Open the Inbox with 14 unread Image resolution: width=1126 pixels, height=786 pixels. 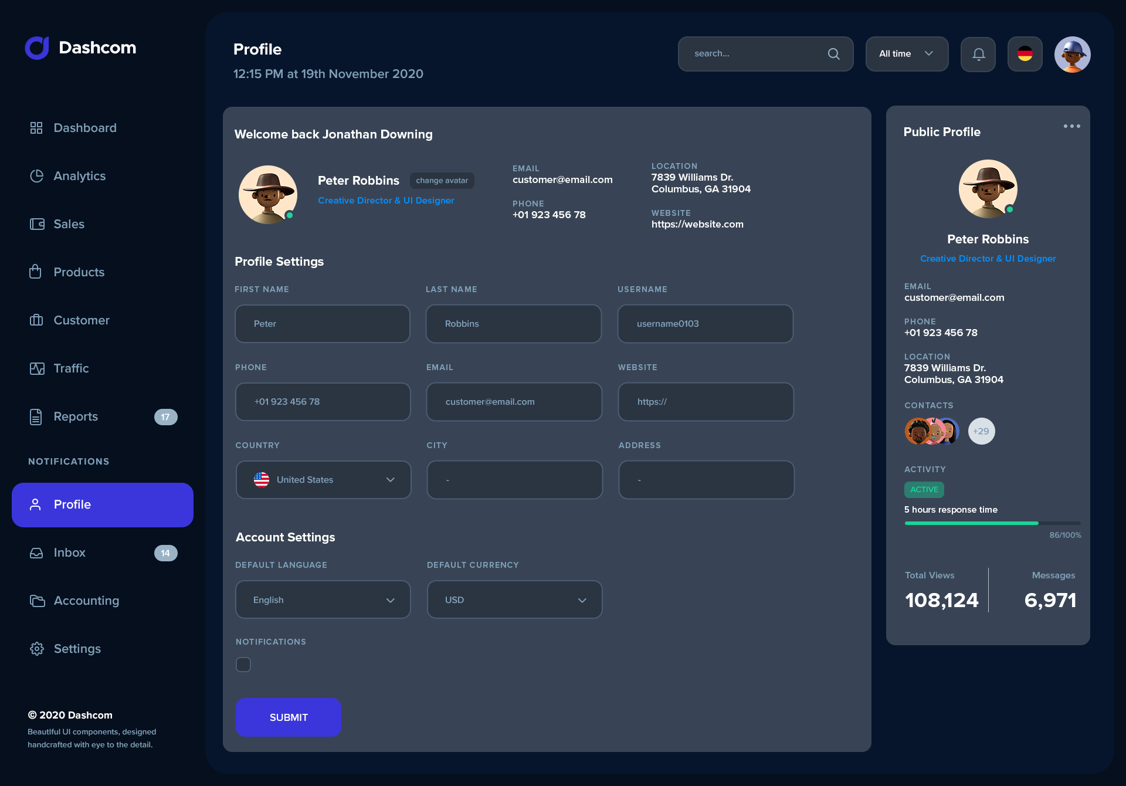pos(70,552)
